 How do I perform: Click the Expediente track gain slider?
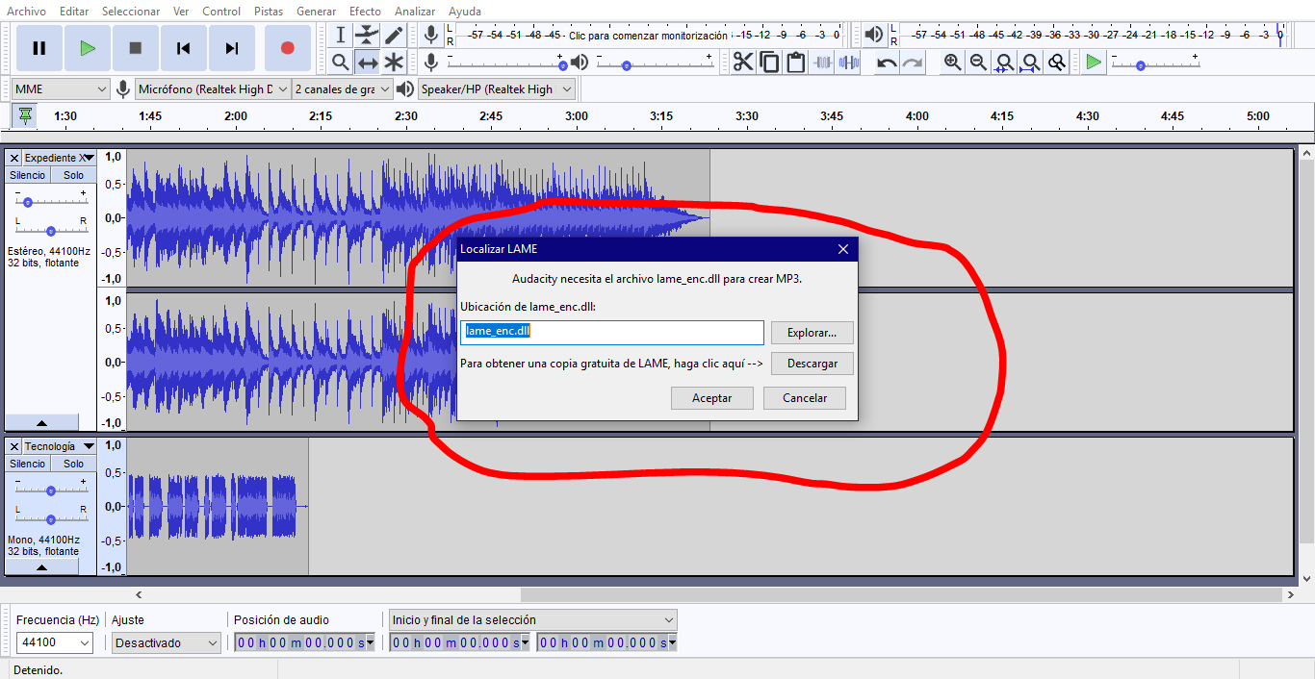point(29,202)
